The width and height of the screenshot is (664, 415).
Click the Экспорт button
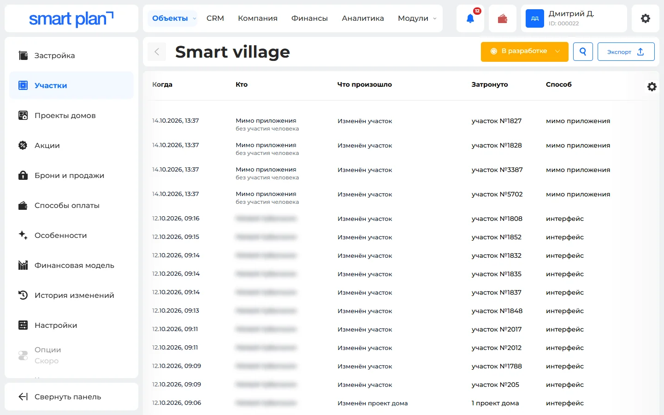[x=626, y=52]
